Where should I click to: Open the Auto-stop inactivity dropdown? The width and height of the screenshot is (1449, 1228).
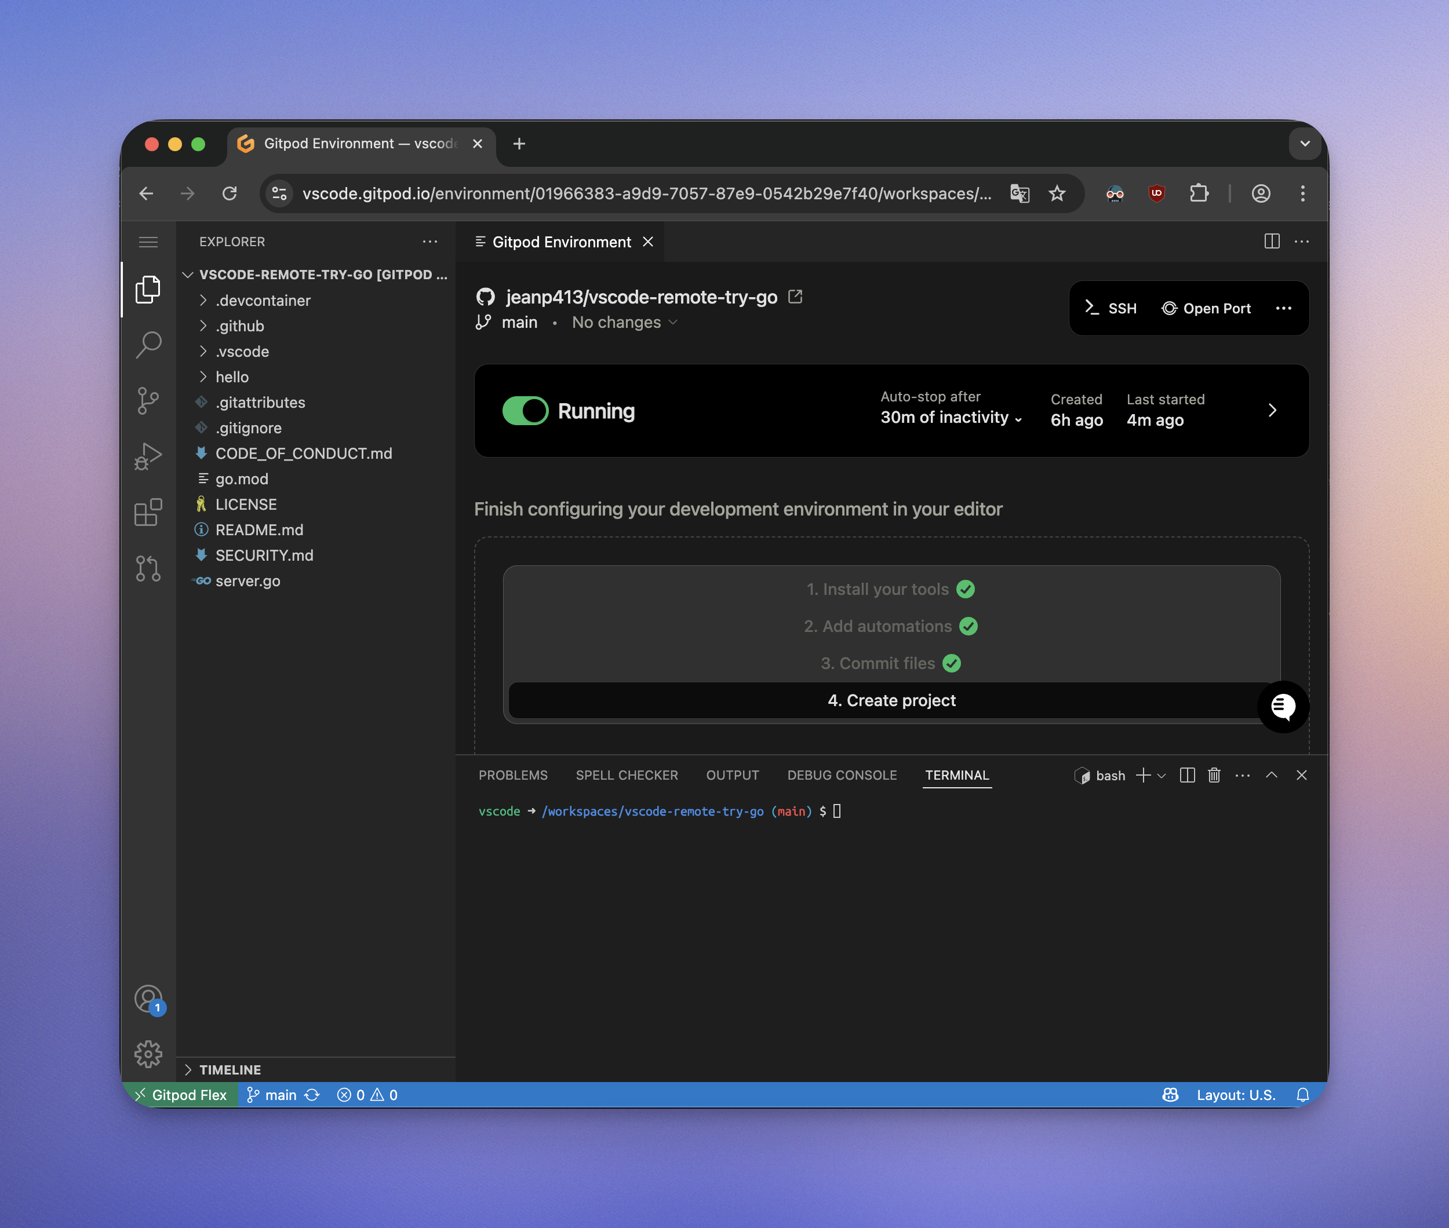(x=951, y=418)
